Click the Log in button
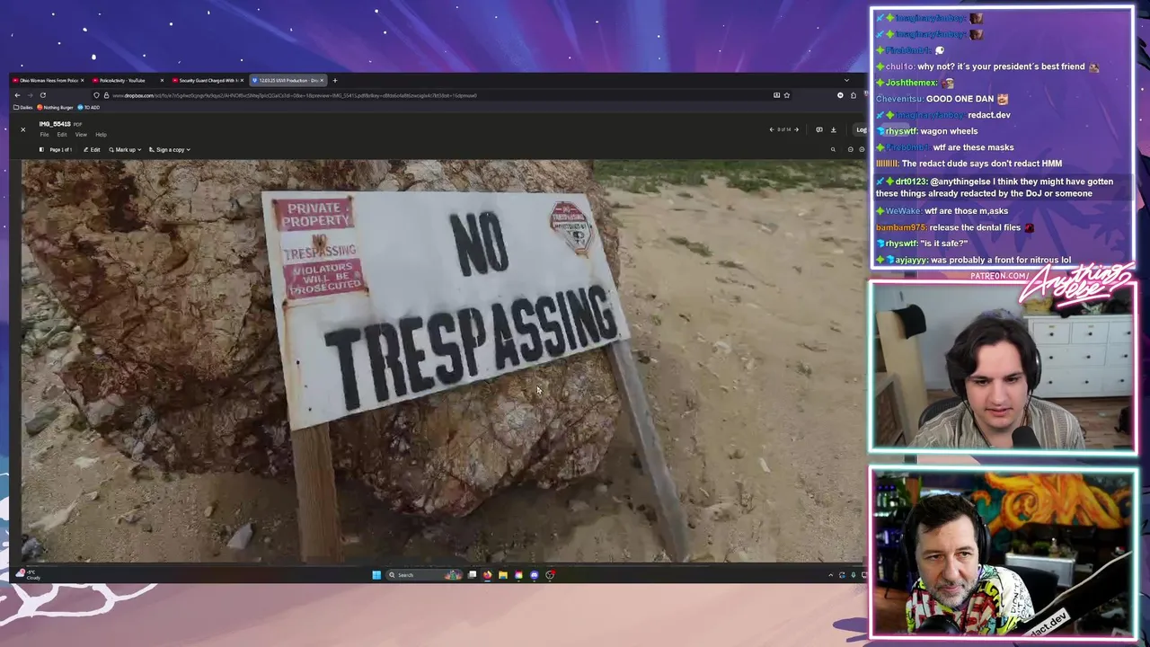The height and width of the screenshot is (647, 1150). click(x=861, y=129)
